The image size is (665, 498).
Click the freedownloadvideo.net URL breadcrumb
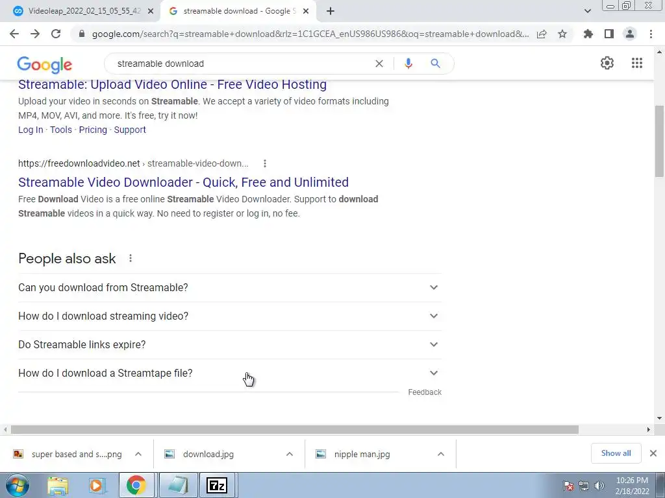(133, 163)
